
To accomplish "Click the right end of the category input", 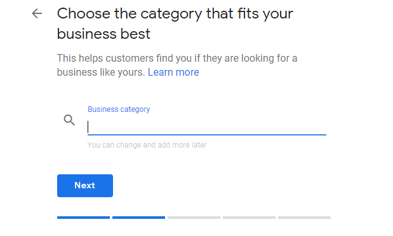I will [322, 127].
